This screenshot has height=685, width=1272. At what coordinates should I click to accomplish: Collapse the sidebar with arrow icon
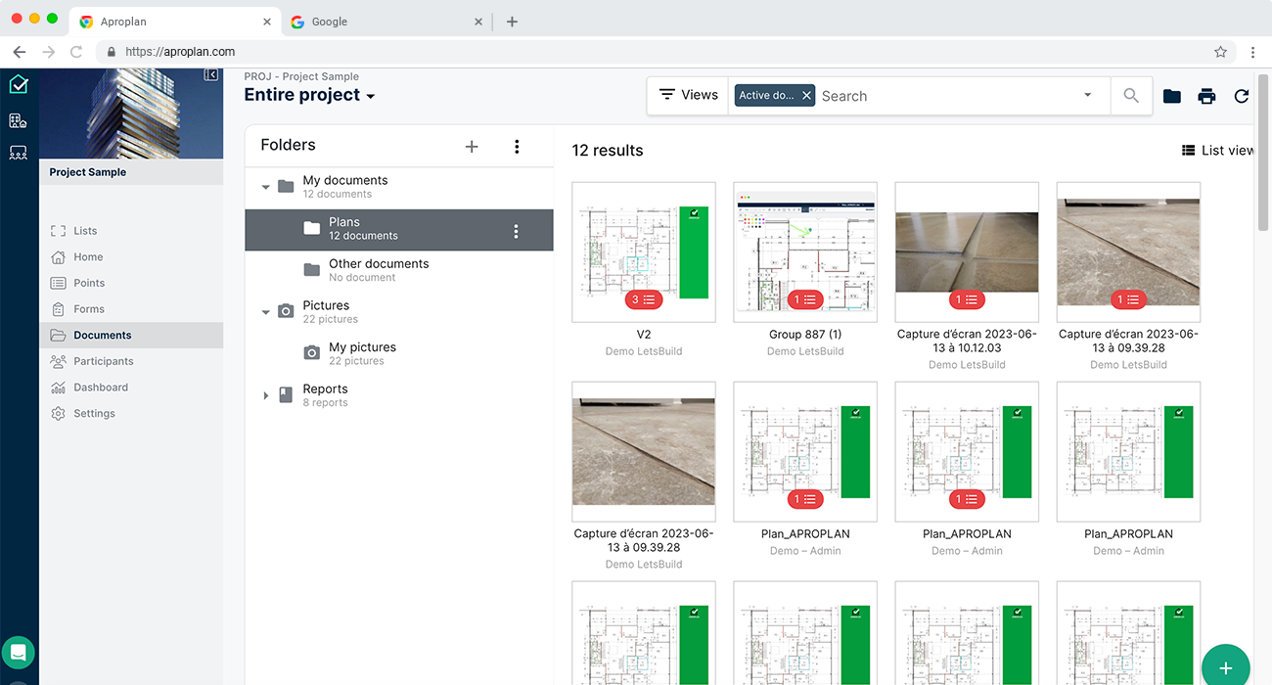(210, 75)
